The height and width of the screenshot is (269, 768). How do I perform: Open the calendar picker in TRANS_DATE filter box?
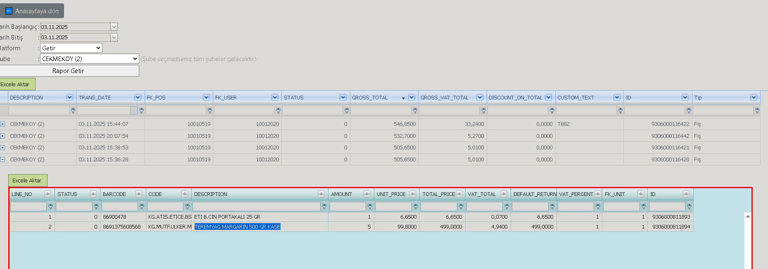tap(134, 110)
